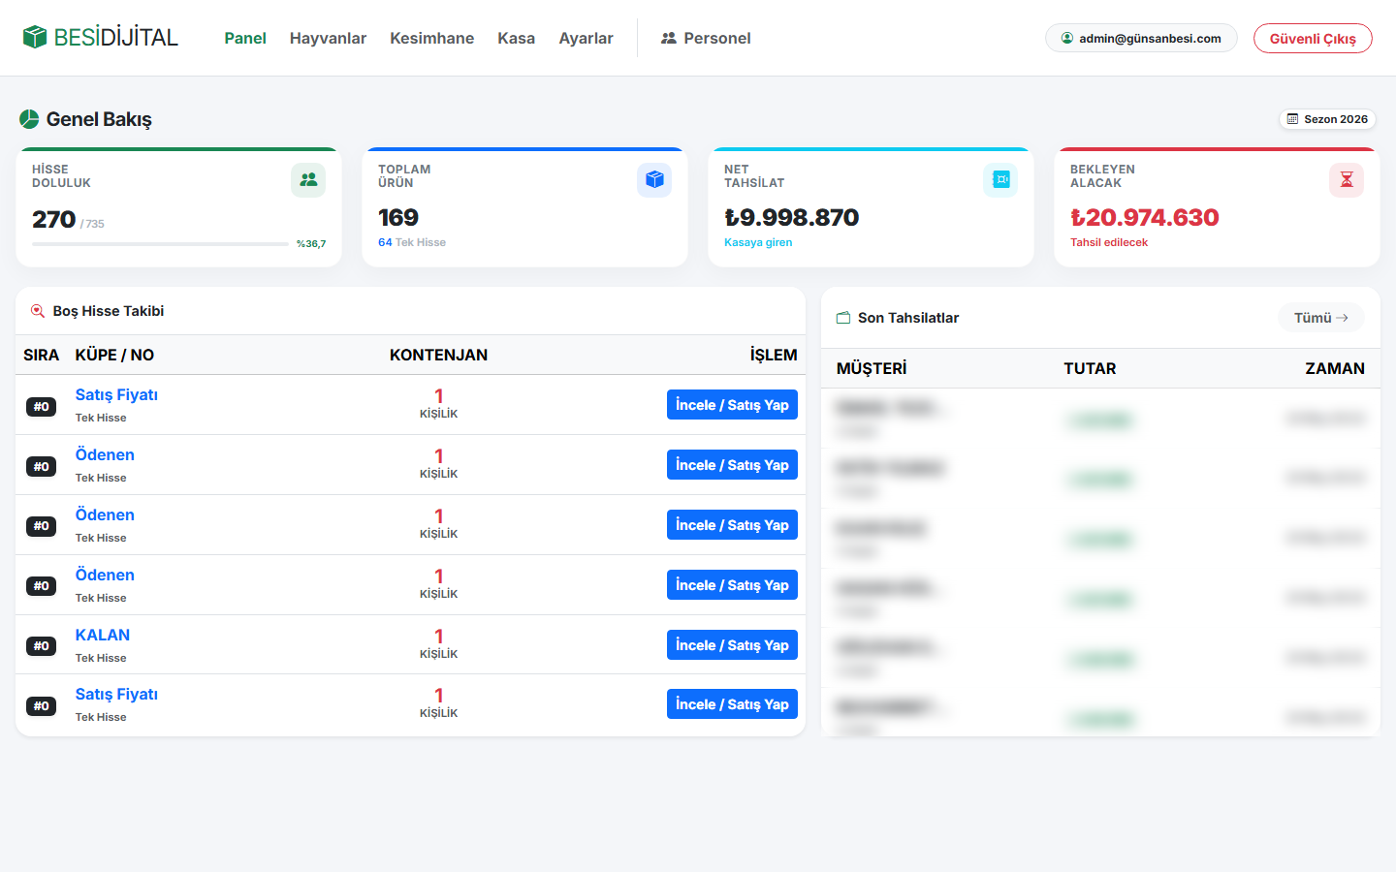Click the pie chart icon beside Genel Bakış

click(29, 119)
